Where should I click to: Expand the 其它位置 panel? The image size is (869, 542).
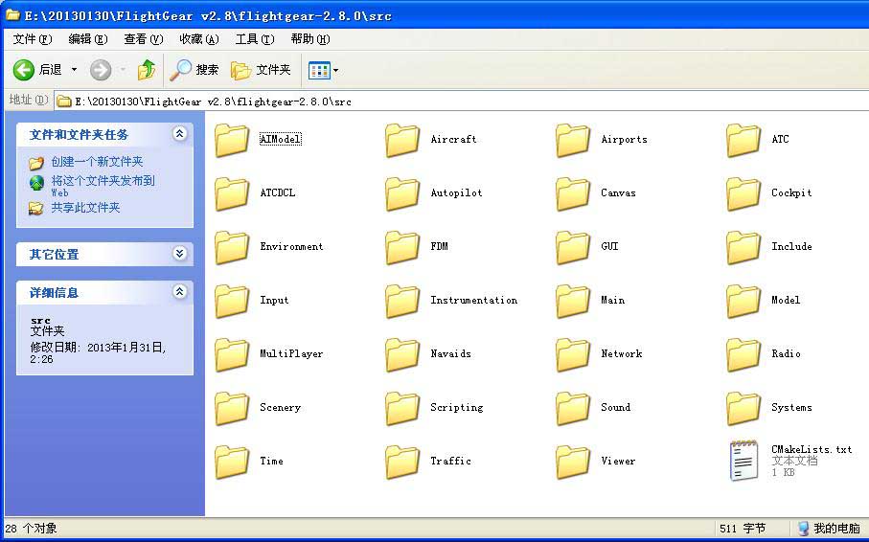[x=179, y=253]
